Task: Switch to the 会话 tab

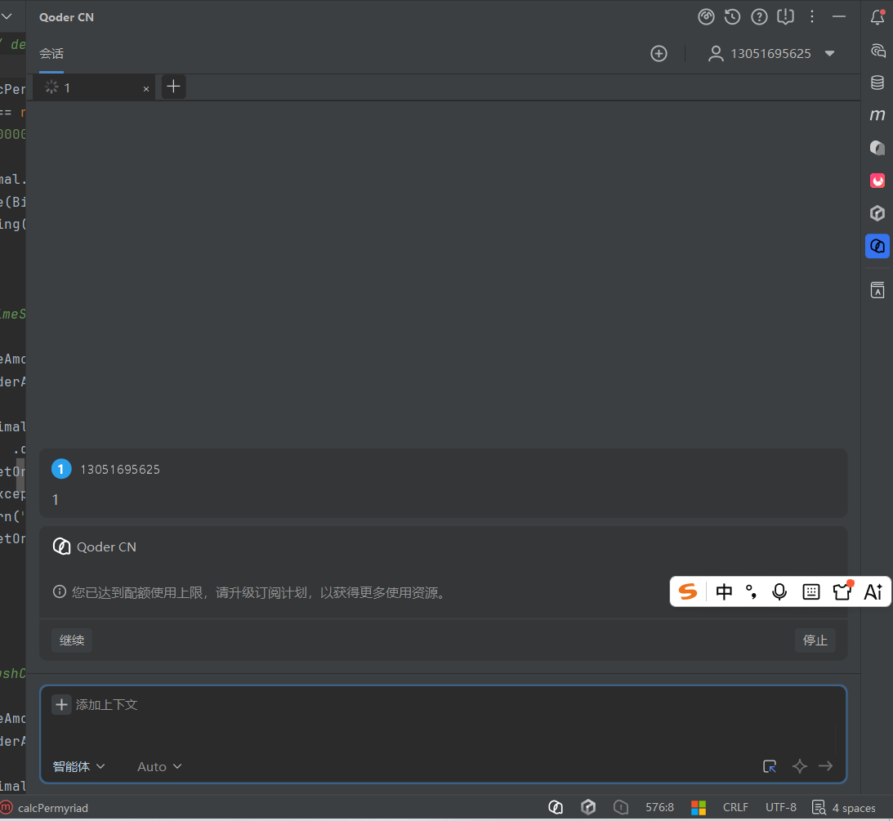Action: coord(51,54)
